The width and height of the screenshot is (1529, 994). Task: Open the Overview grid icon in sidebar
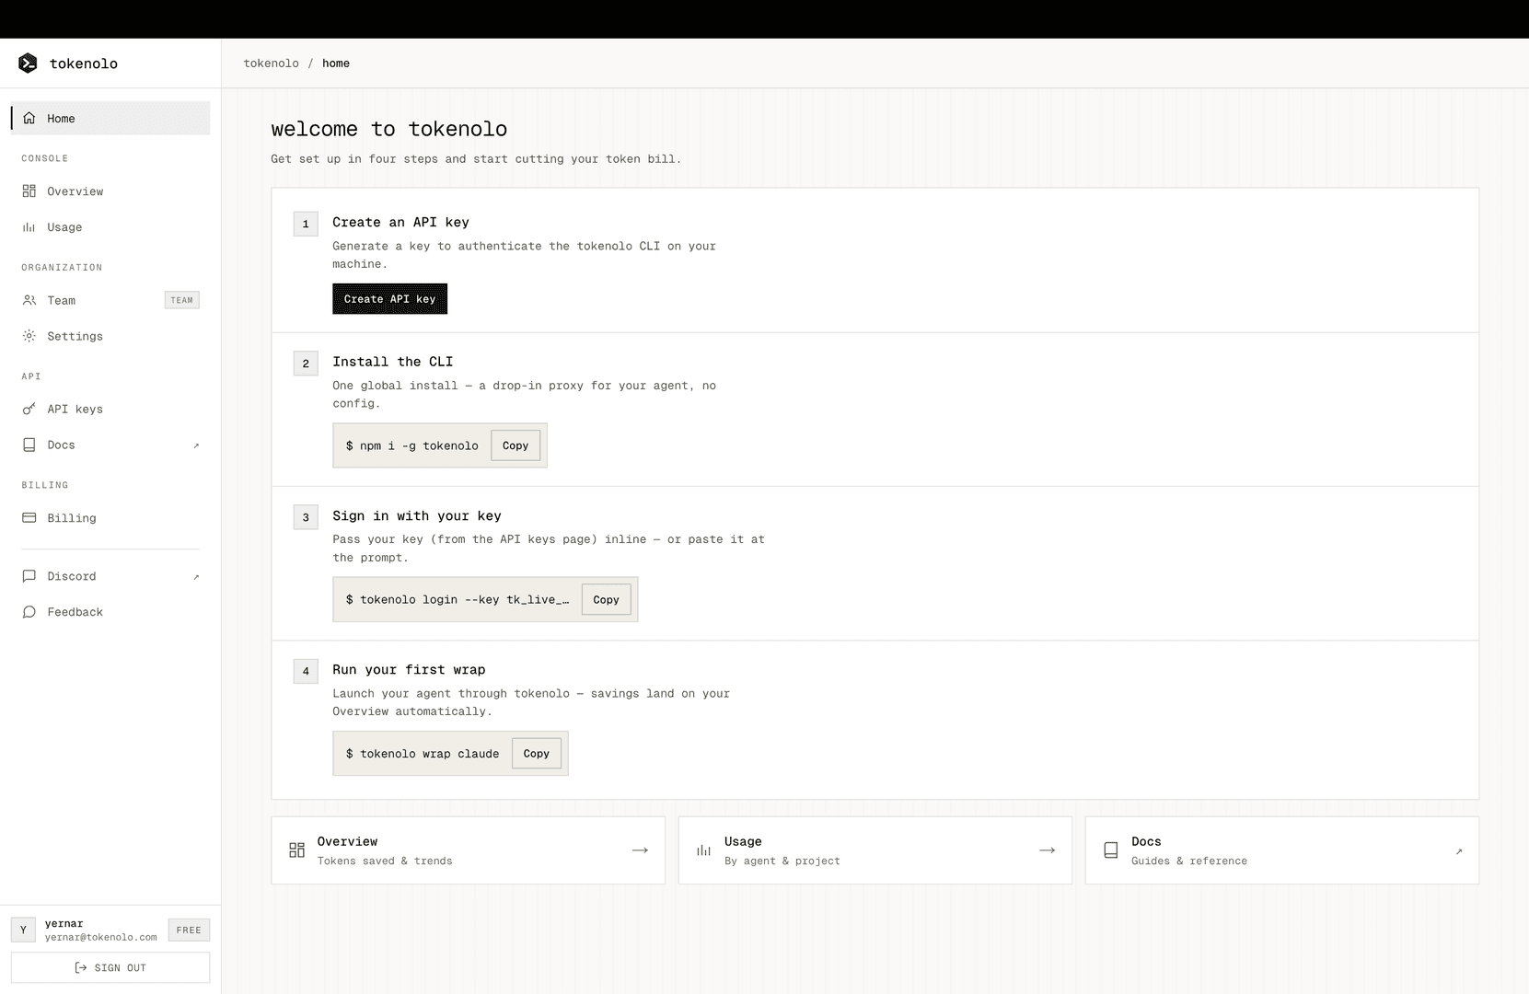click(29, 191)
